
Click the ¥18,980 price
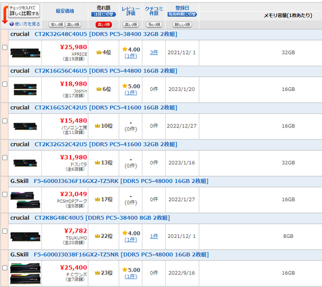pyautogui.click(x=73, y=84)
